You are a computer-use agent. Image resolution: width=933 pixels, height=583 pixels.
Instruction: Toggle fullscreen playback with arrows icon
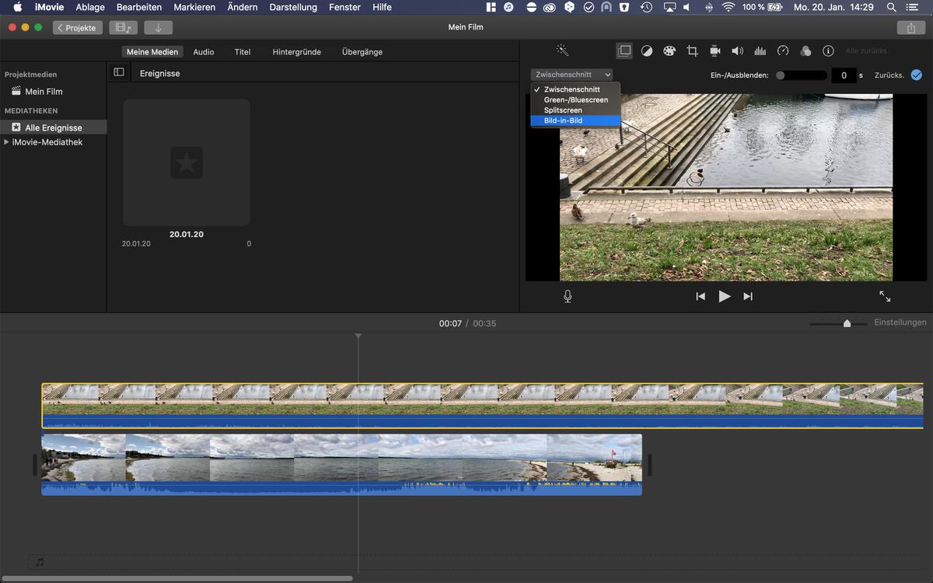[885, 296]
